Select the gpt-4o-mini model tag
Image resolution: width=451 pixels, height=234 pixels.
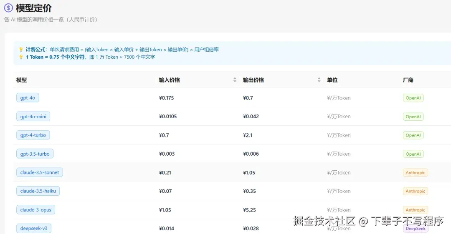[33, 117]
